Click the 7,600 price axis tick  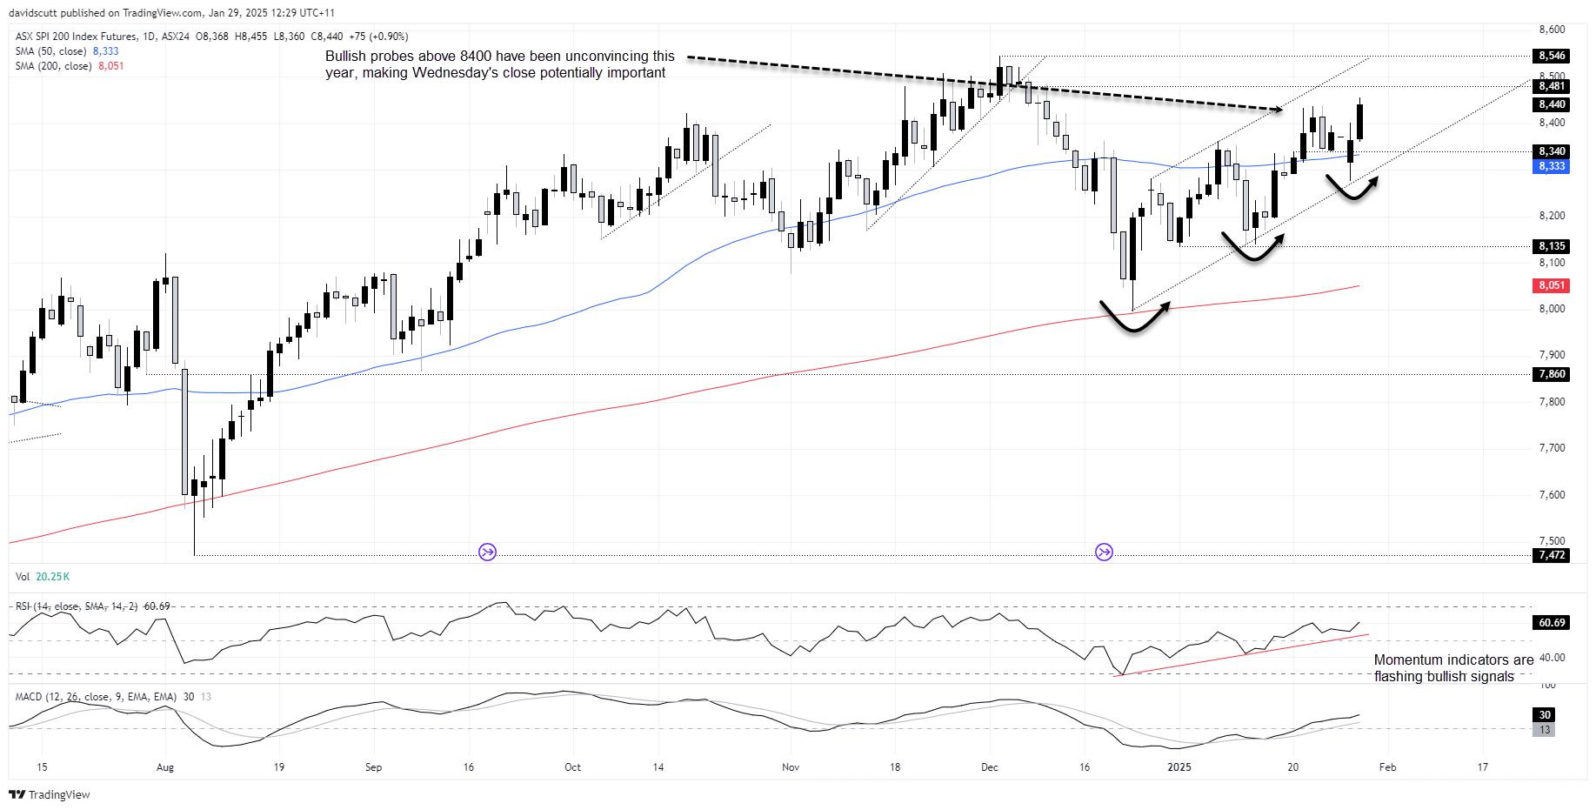point(1552,495)
